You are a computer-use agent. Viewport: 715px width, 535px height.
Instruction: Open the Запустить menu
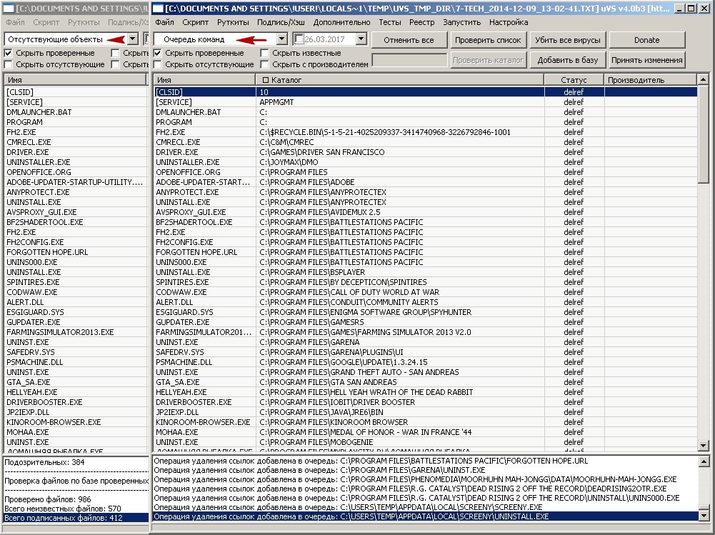coord(462,22)
